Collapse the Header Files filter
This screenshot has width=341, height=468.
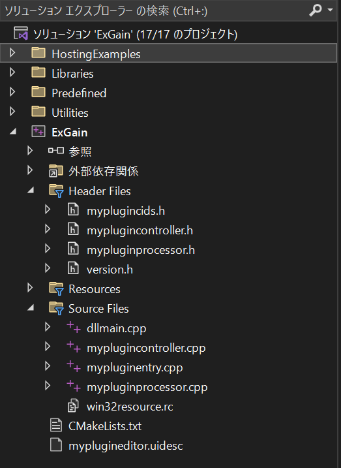(x=31, y=190)
